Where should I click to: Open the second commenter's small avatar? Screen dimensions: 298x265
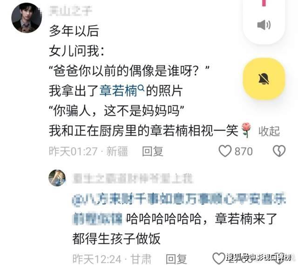[x=57, y=178]
